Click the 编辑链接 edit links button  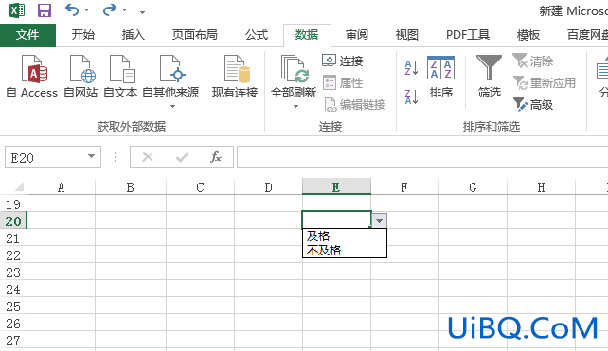pyautogui.click(x=355, y=105)
